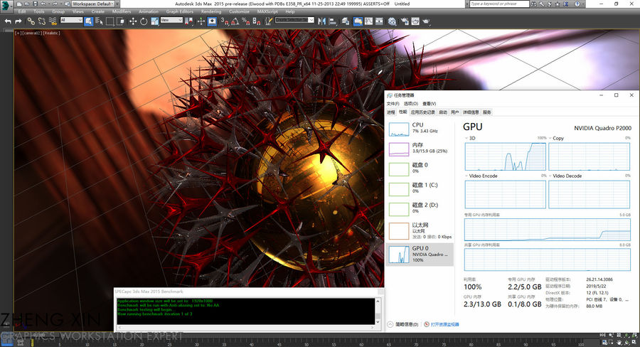Viewport: 640px width, 347px height.
Task: Open the Schematic View
Action: 379,21
